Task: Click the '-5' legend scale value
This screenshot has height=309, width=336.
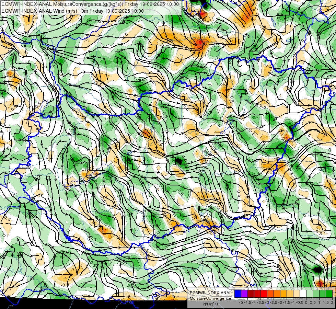Action: coord(241,302)
